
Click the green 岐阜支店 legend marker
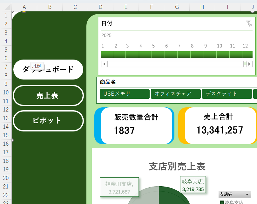click(x=222, y=202)
